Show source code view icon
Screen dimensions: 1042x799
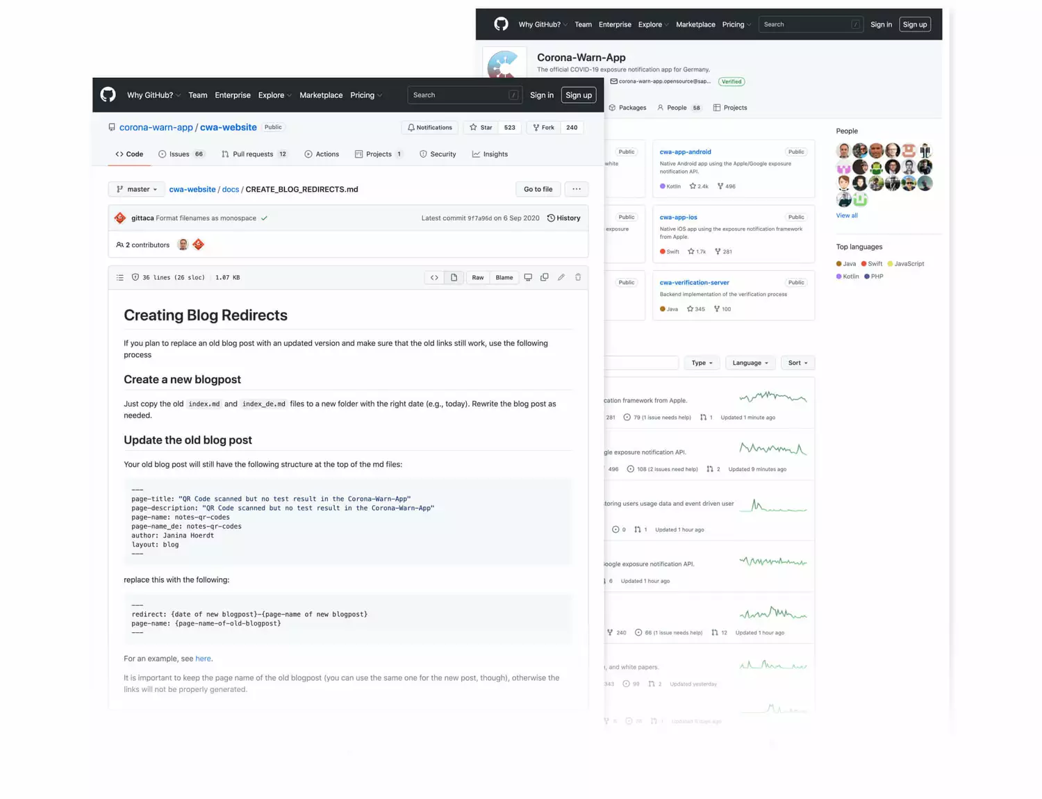(434, 277)
